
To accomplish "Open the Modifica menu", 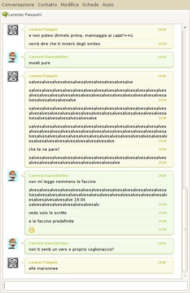I will coord(70,5).
